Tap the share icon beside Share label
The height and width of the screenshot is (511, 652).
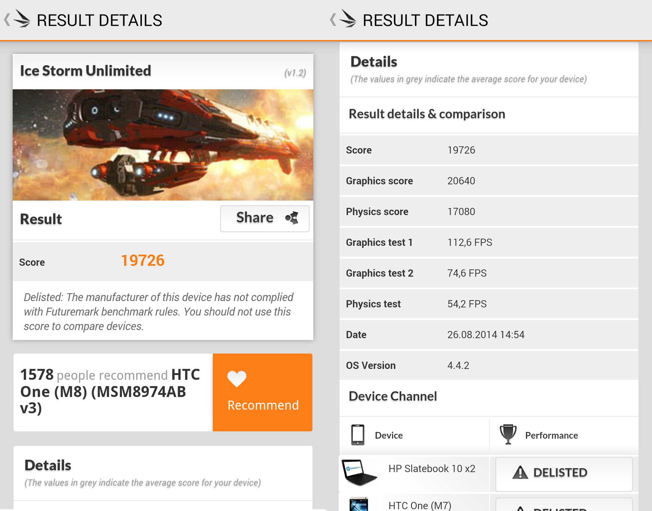[x=292, y=218]
